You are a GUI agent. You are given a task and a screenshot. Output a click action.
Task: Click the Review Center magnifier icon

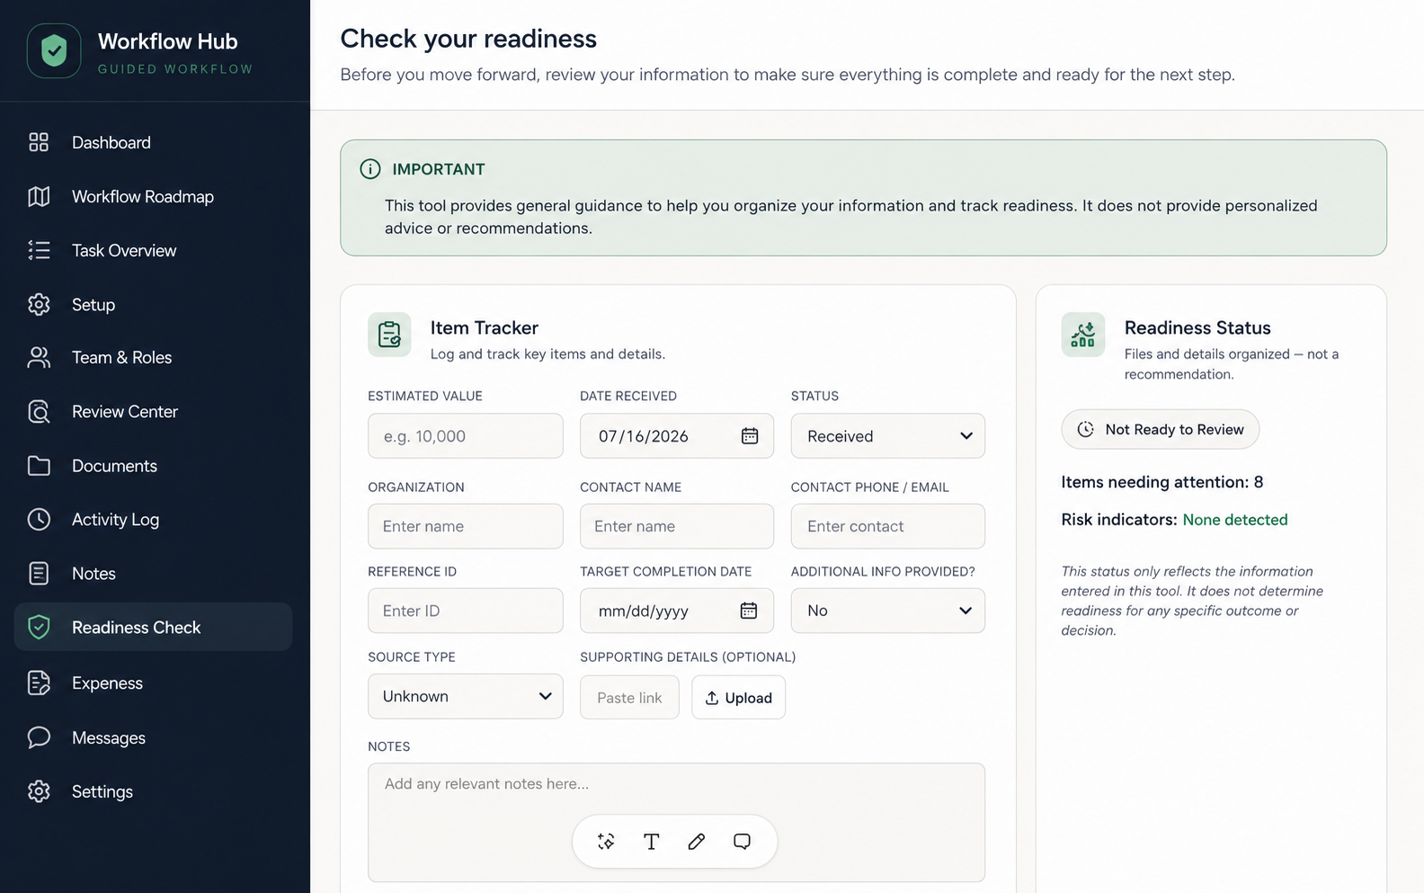(39, 411)
